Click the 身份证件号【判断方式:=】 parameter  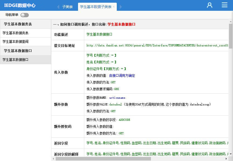tap(106, 69)
